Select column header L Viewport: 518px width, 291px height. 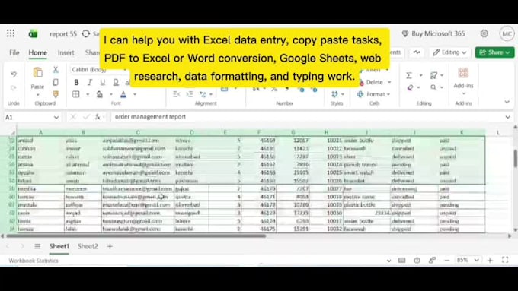pos(498,132)
